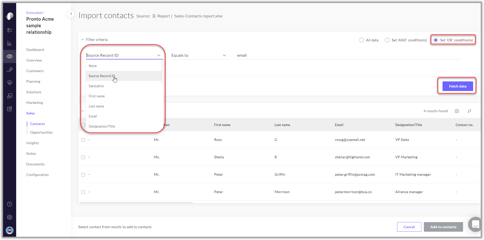Open Solutions in the side menu

(x=34, y=92)
